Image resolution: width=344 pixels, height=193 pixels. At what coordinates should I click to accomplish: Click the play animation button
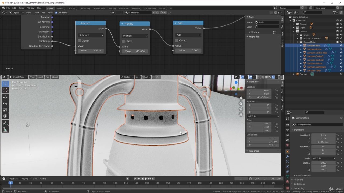(146, 179)
